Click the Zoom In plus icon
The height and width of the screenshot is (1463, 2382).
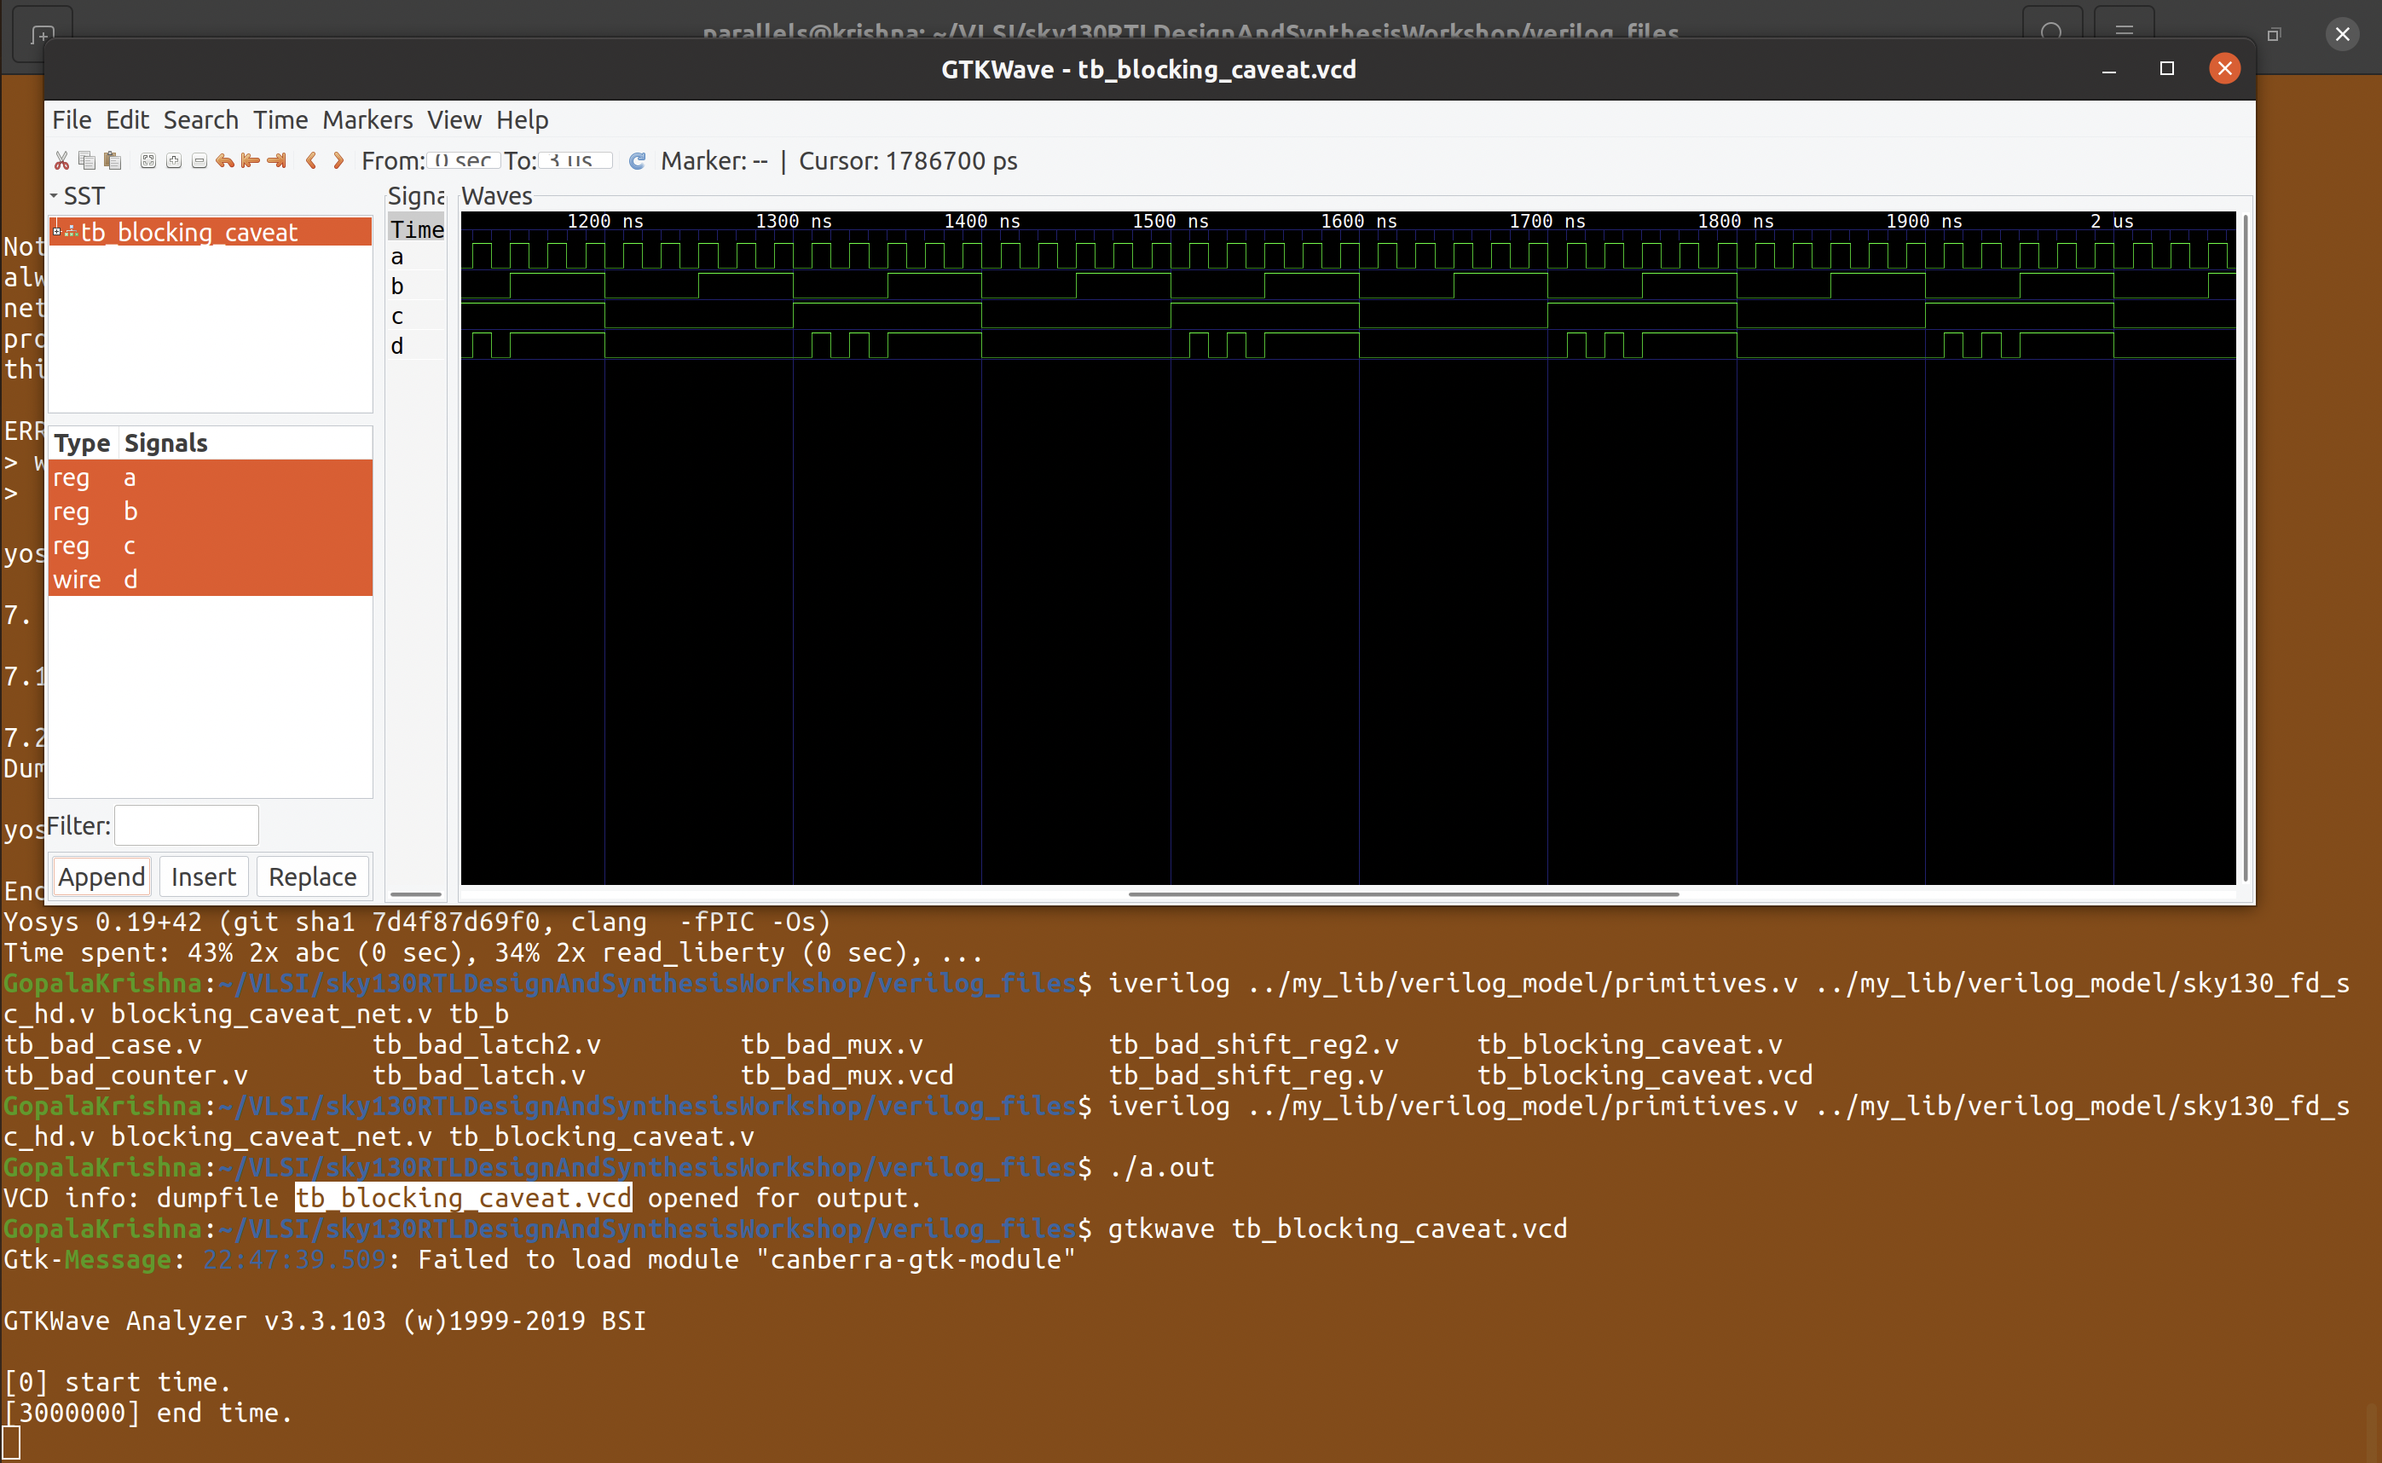click(x=173, y=160)
